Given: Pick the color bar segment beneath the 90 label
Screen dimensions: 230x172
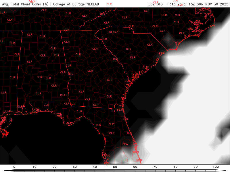Looking at the screenshot, I should pyautogui.click(x=201, y=171).
